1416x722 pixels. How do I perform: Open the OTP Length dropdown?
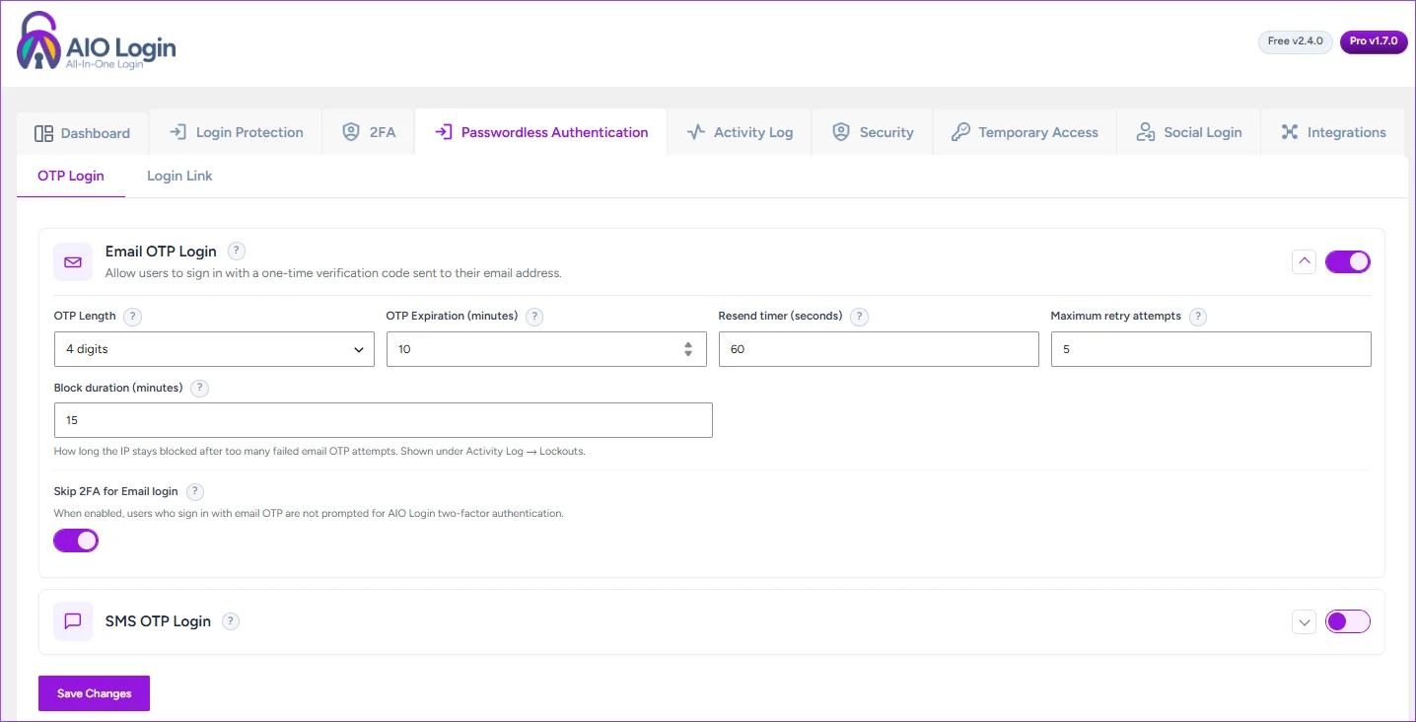[214, 349]
